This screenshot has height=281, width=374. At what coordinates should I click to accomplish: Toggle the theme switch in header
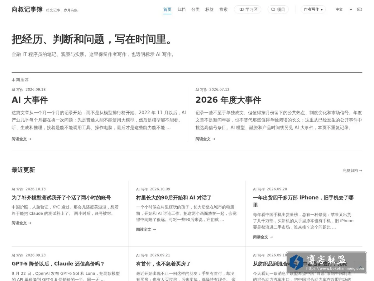359,9
